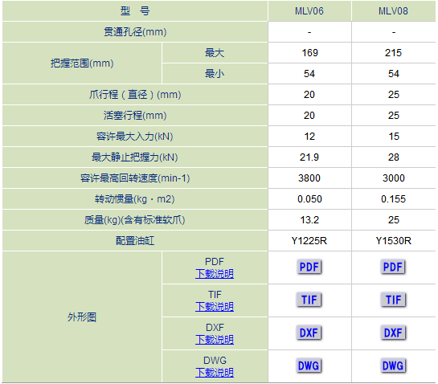
Task: Download the MLV08 TIF drawing
Action: (393, 300)
